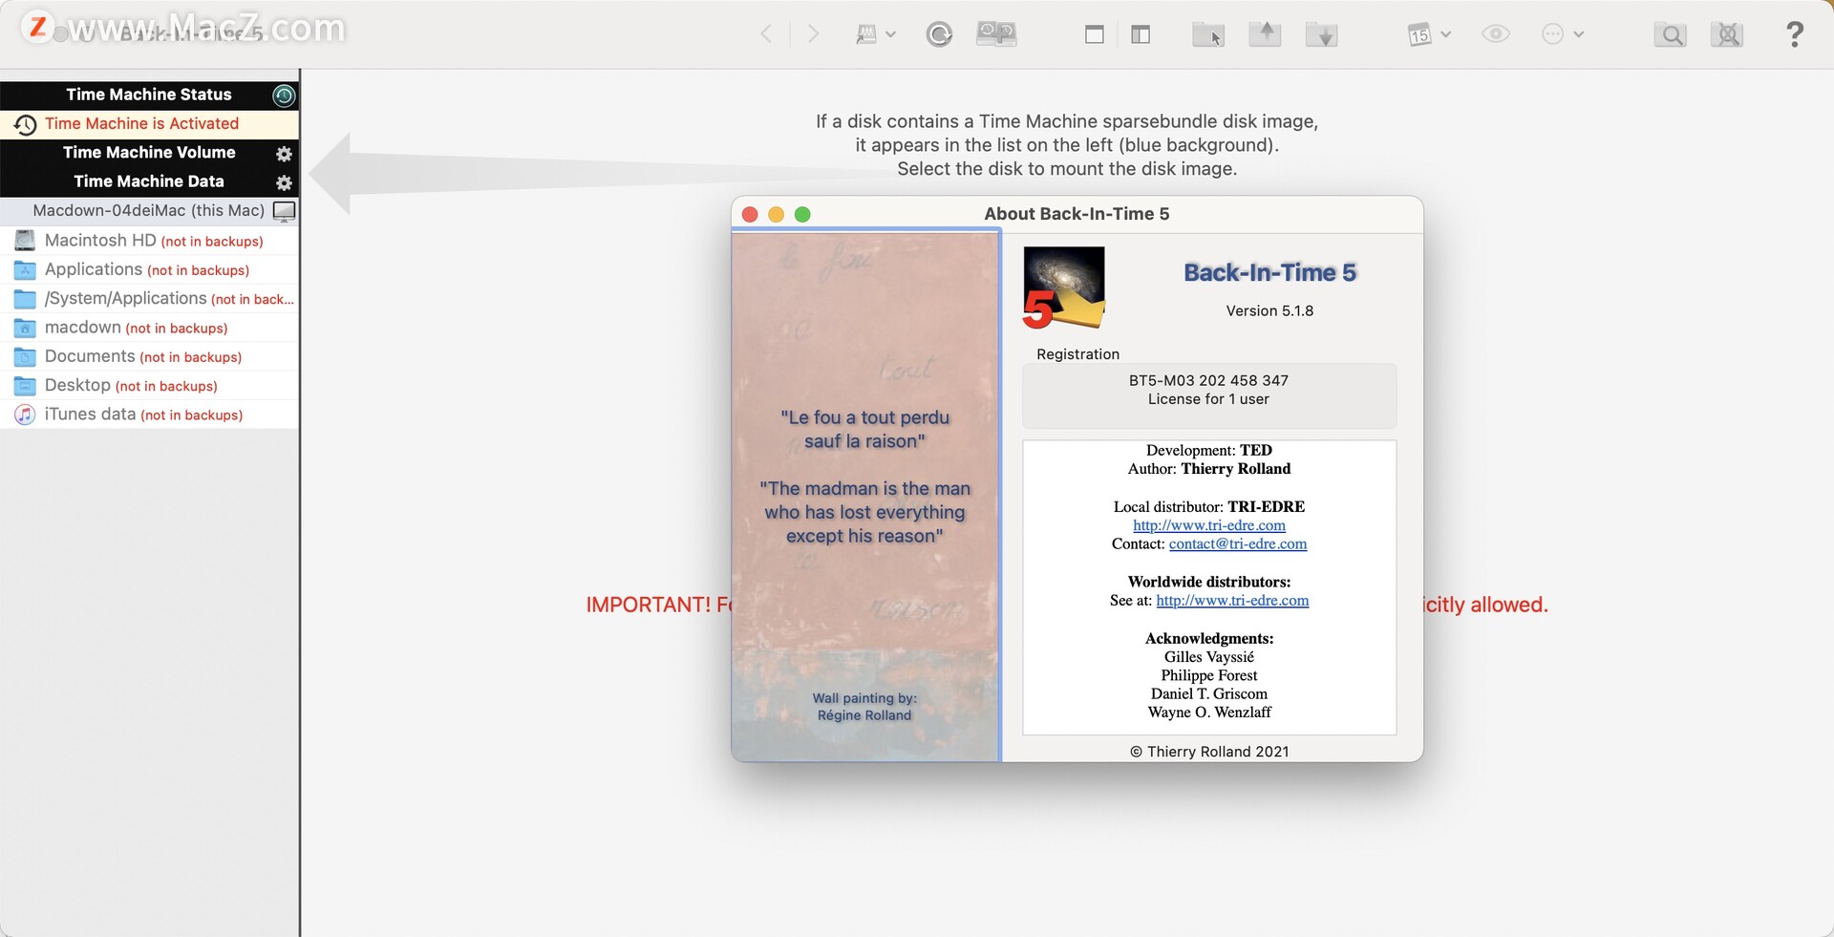Open the folder shortcuts dropdown in toolbar
This screenshot has width=1834, height=937.
click(875, 34)
